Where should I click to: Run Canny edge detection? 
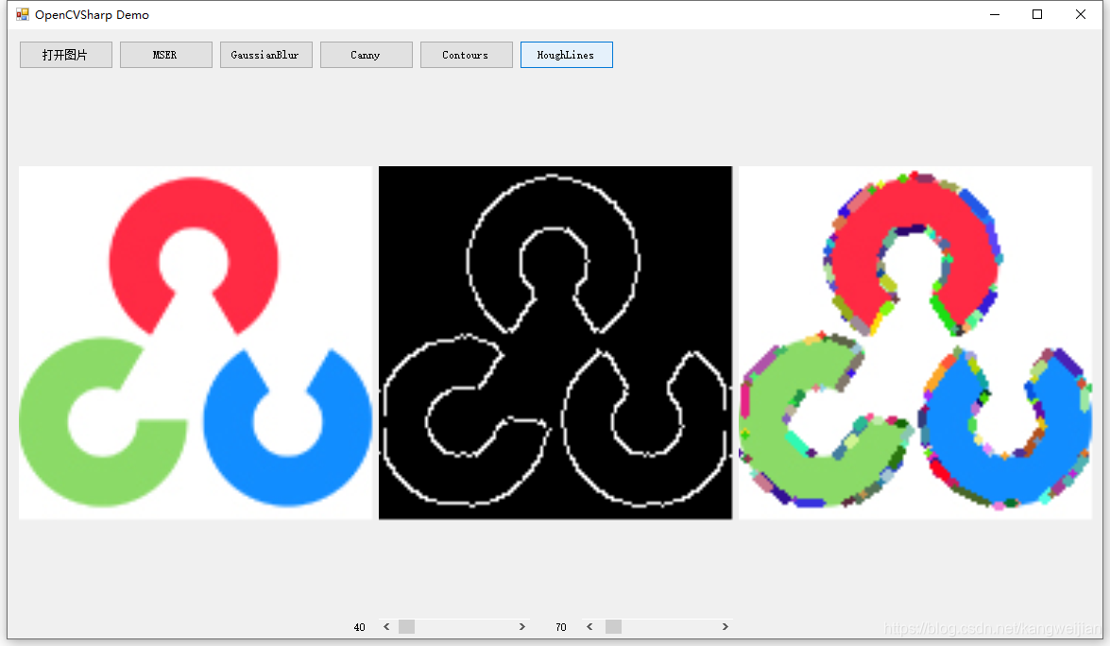[366, 54]
